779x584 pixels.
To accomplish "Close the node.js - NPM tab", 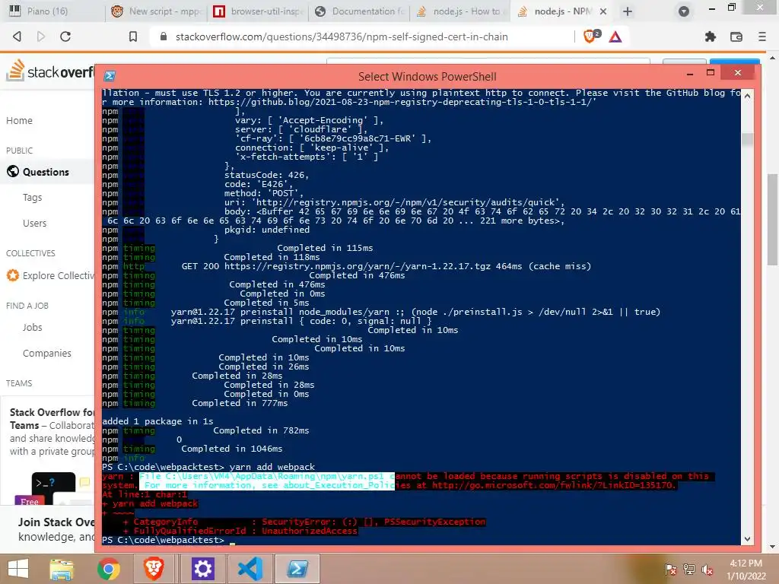I will (x=603, y=11).
